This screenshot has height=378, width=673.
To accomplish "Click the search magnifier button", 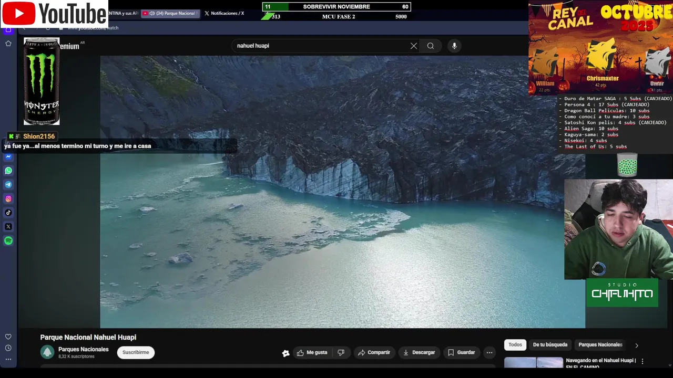I will coord(431,46).
